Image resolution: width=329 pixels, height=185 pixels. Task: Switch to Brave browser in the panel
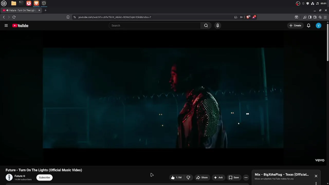tap(36, 3)
